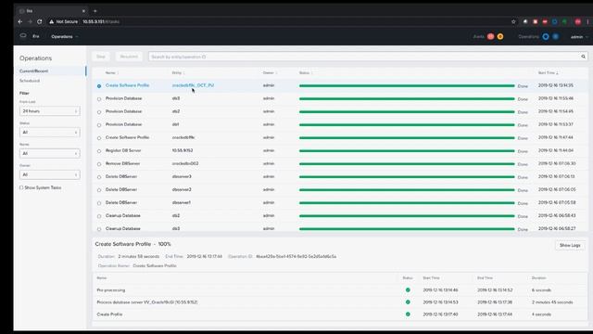Sort by the Name column header
This screenshot has height=334, width=593.
coord(111,72)
